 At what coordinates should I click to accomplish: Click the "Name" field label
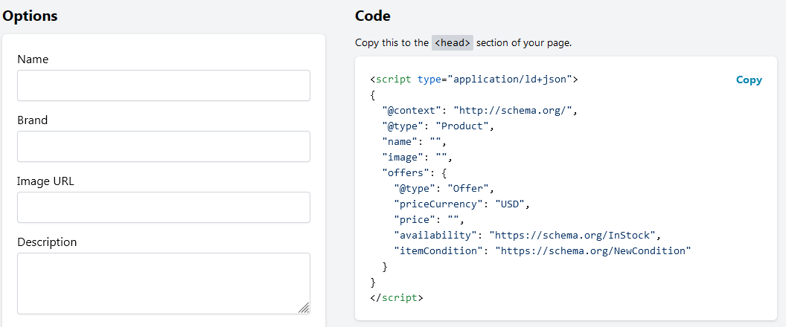33,59
